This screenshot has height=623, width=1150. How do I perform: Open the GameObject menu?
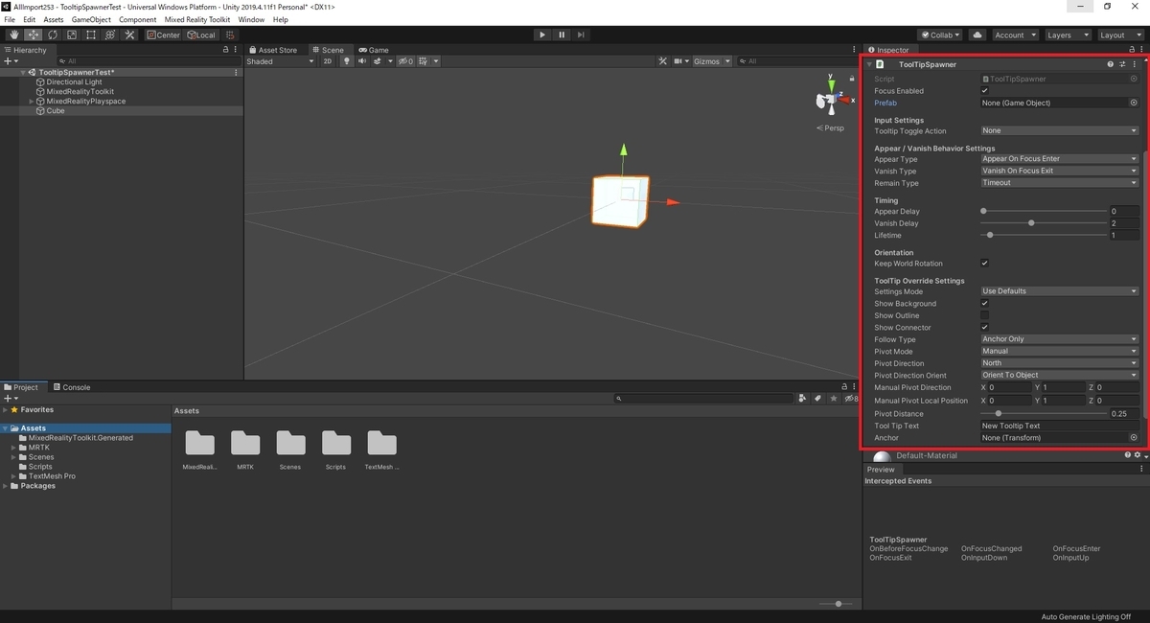(x=91, y=19)
